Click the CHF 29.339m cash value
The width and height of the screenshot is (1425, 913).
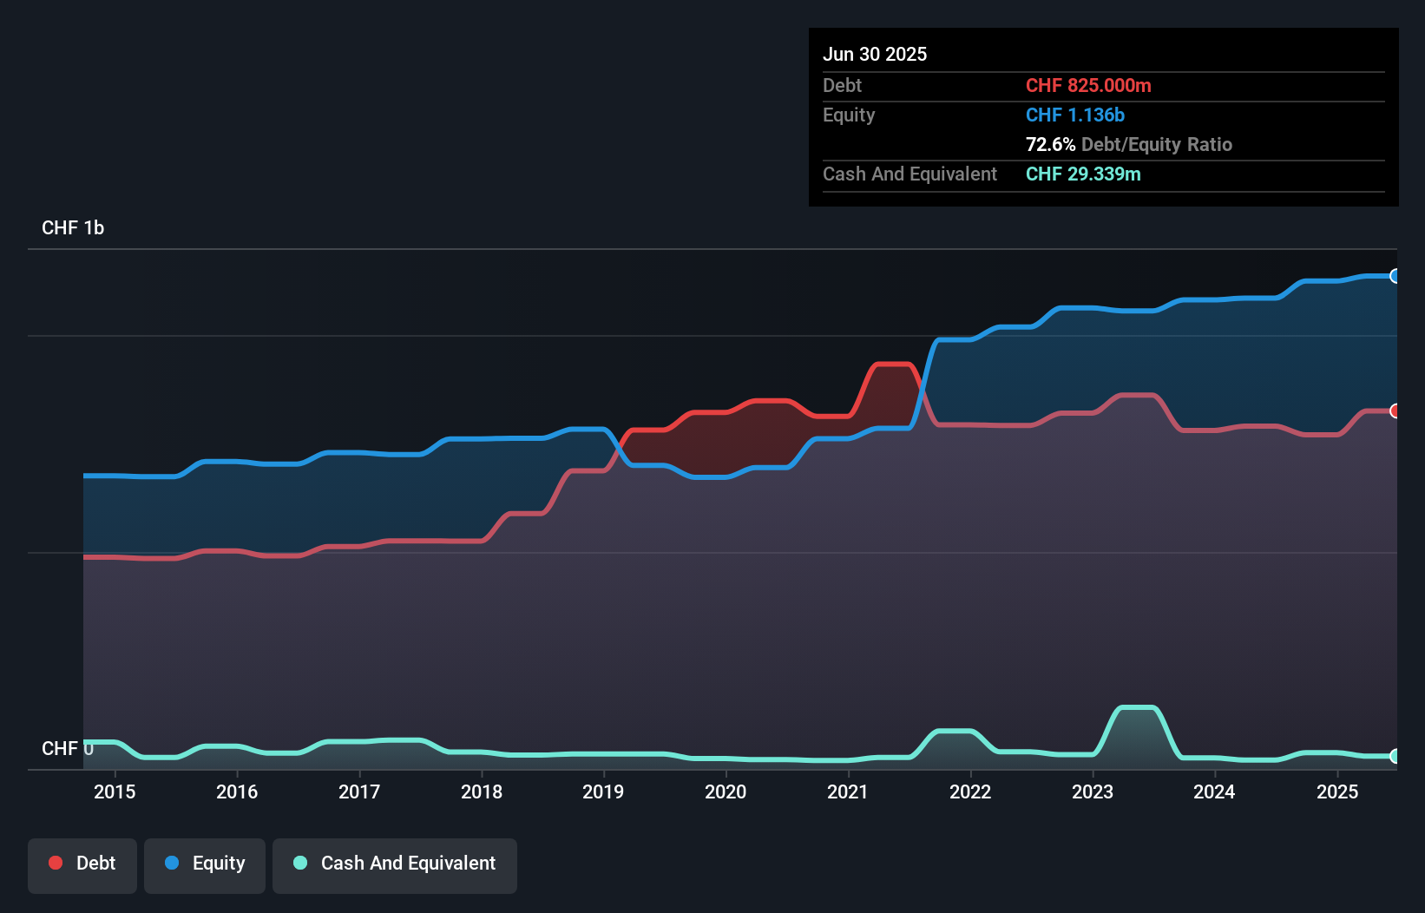tap(1083, 174)
